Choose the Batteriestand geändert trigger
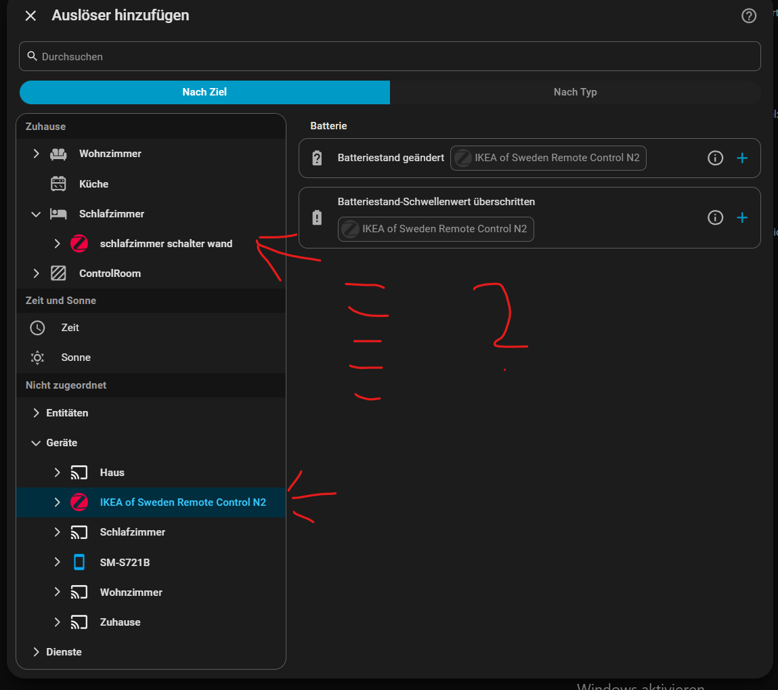778x690 pixels. (391, 158)
